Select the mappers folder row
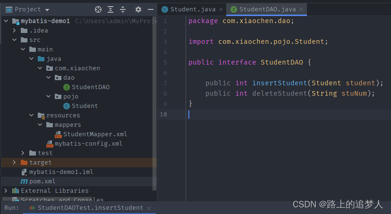The image size is (391, 214). 77,124
